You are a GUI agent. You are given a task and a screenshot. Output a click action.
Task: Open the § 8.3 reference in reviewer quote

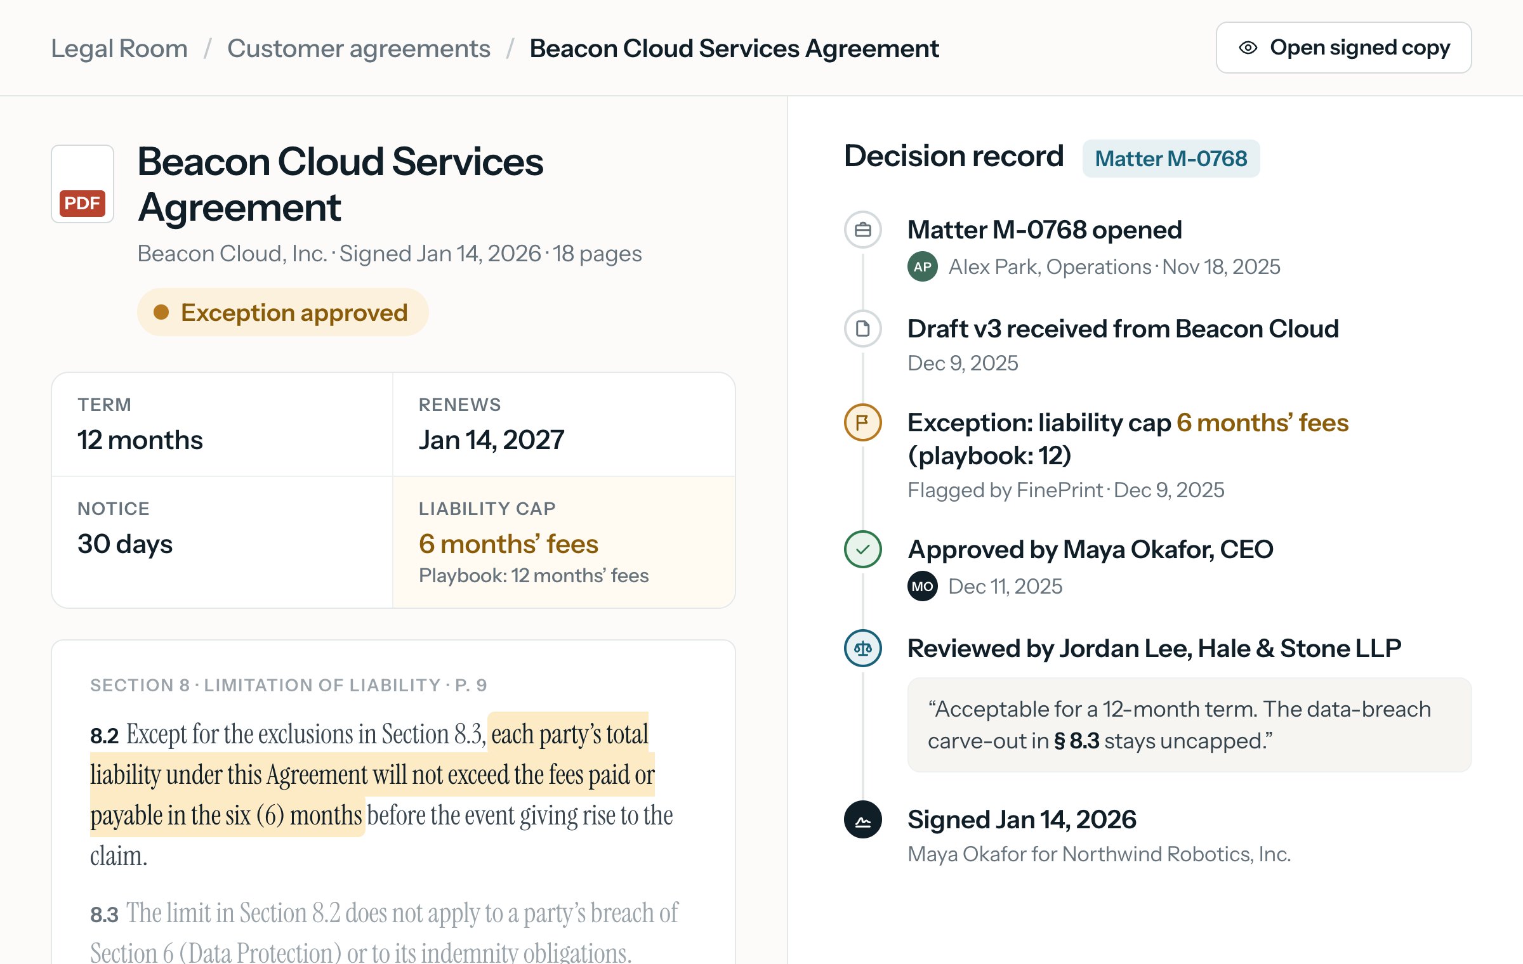[x=1077, y=741]
